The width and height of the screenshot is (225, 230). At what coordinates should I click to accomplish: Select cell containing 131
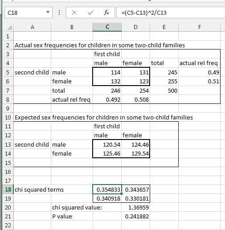(x=135, y=72)
